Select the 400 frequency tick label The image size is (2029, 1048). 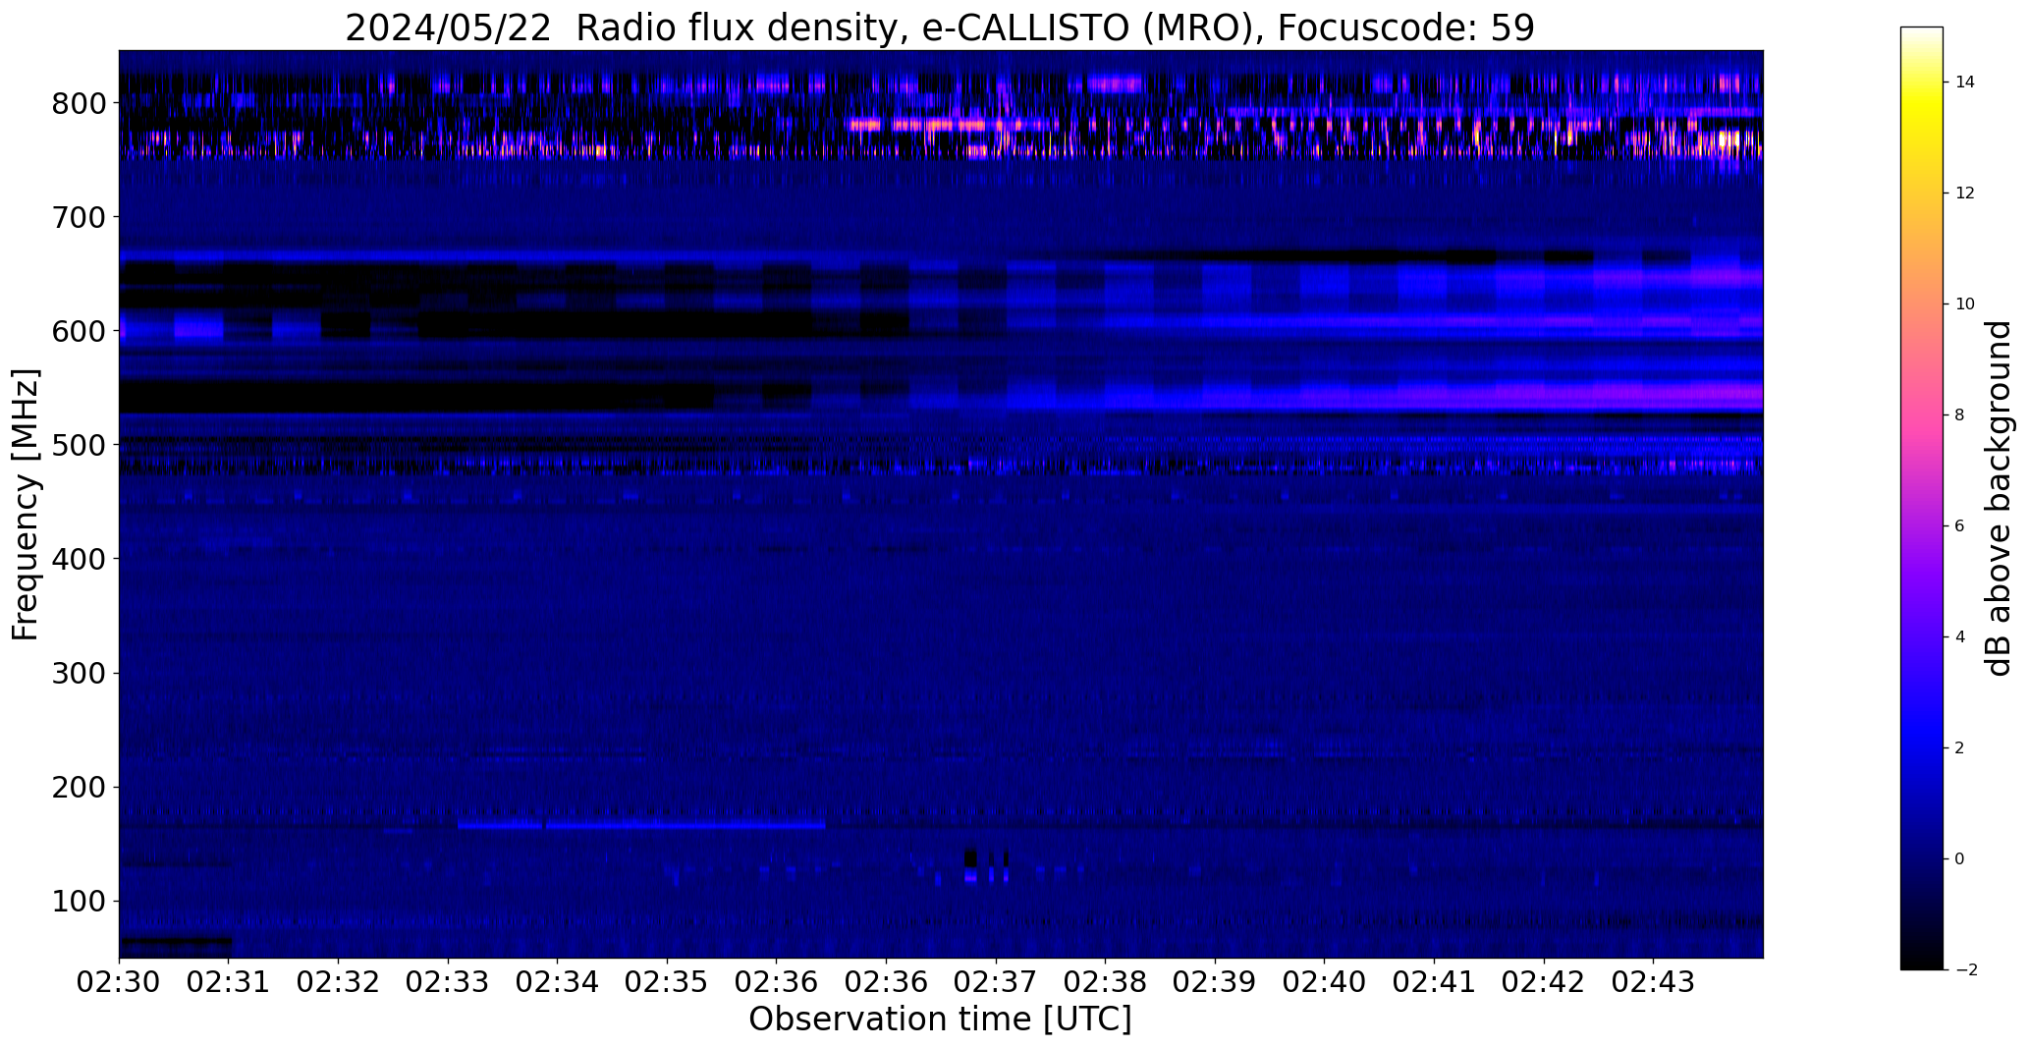(79, 559)
